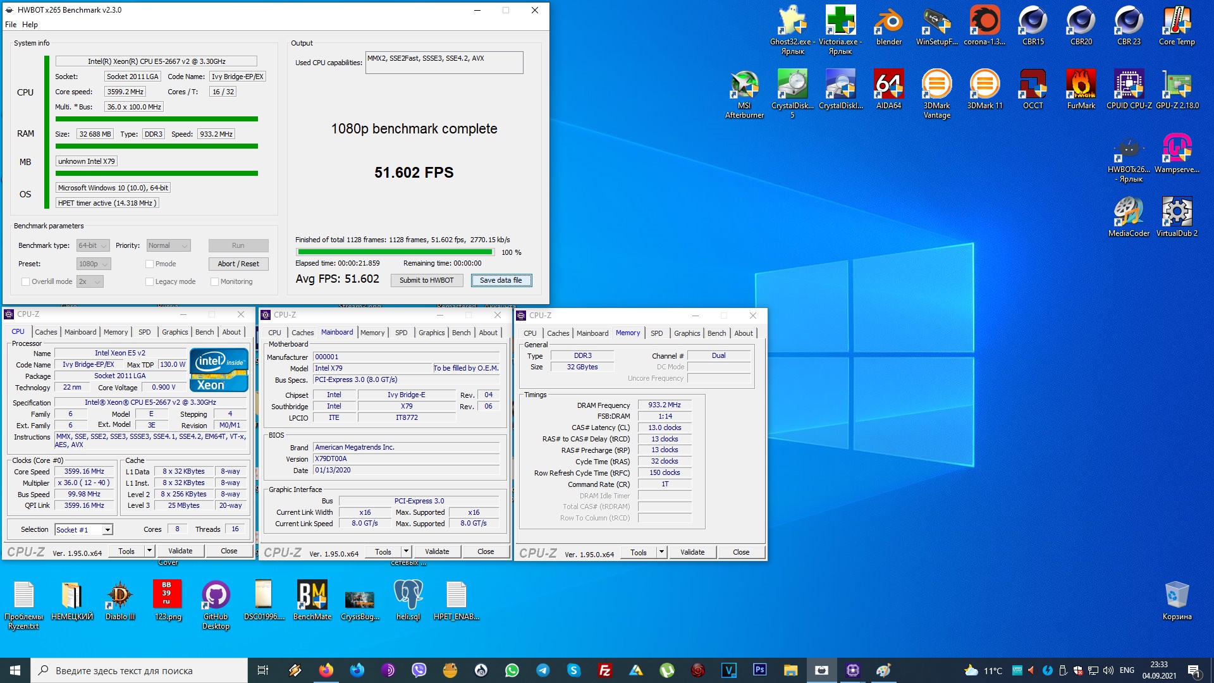Enable Overkill mode checkbox
1214x683 pixels.
[x=26, y=281]
